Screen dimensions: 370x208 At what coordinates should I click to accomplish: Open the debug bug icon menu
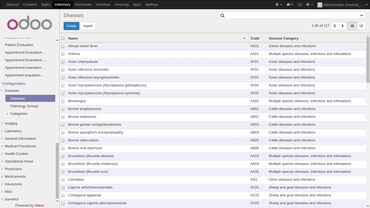pos(278,5)
